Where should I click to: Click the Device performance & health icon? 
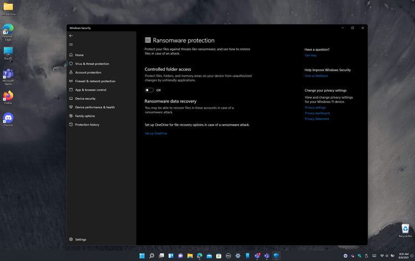71,107
